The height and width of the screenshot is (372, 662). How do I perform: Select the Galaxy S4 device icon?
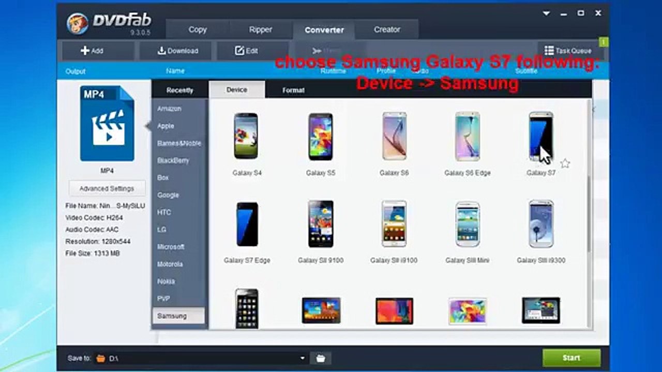tap(246, 136)
